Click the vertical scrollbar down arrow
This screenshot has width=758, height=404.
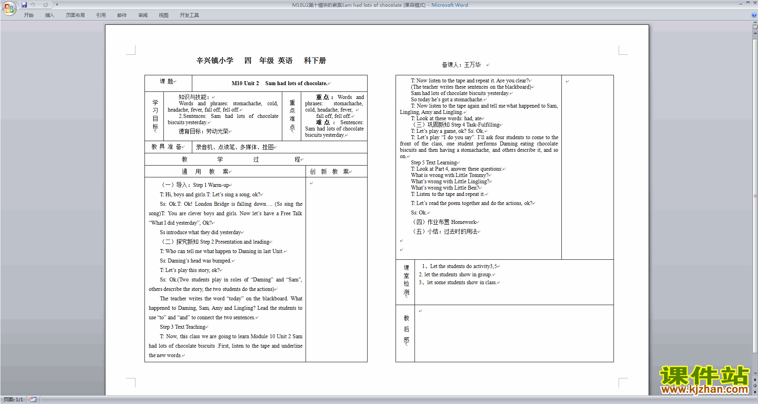(x=755, y=373)
